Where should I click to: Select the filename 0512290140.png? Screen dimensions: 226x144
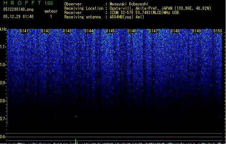coord(18,9)
